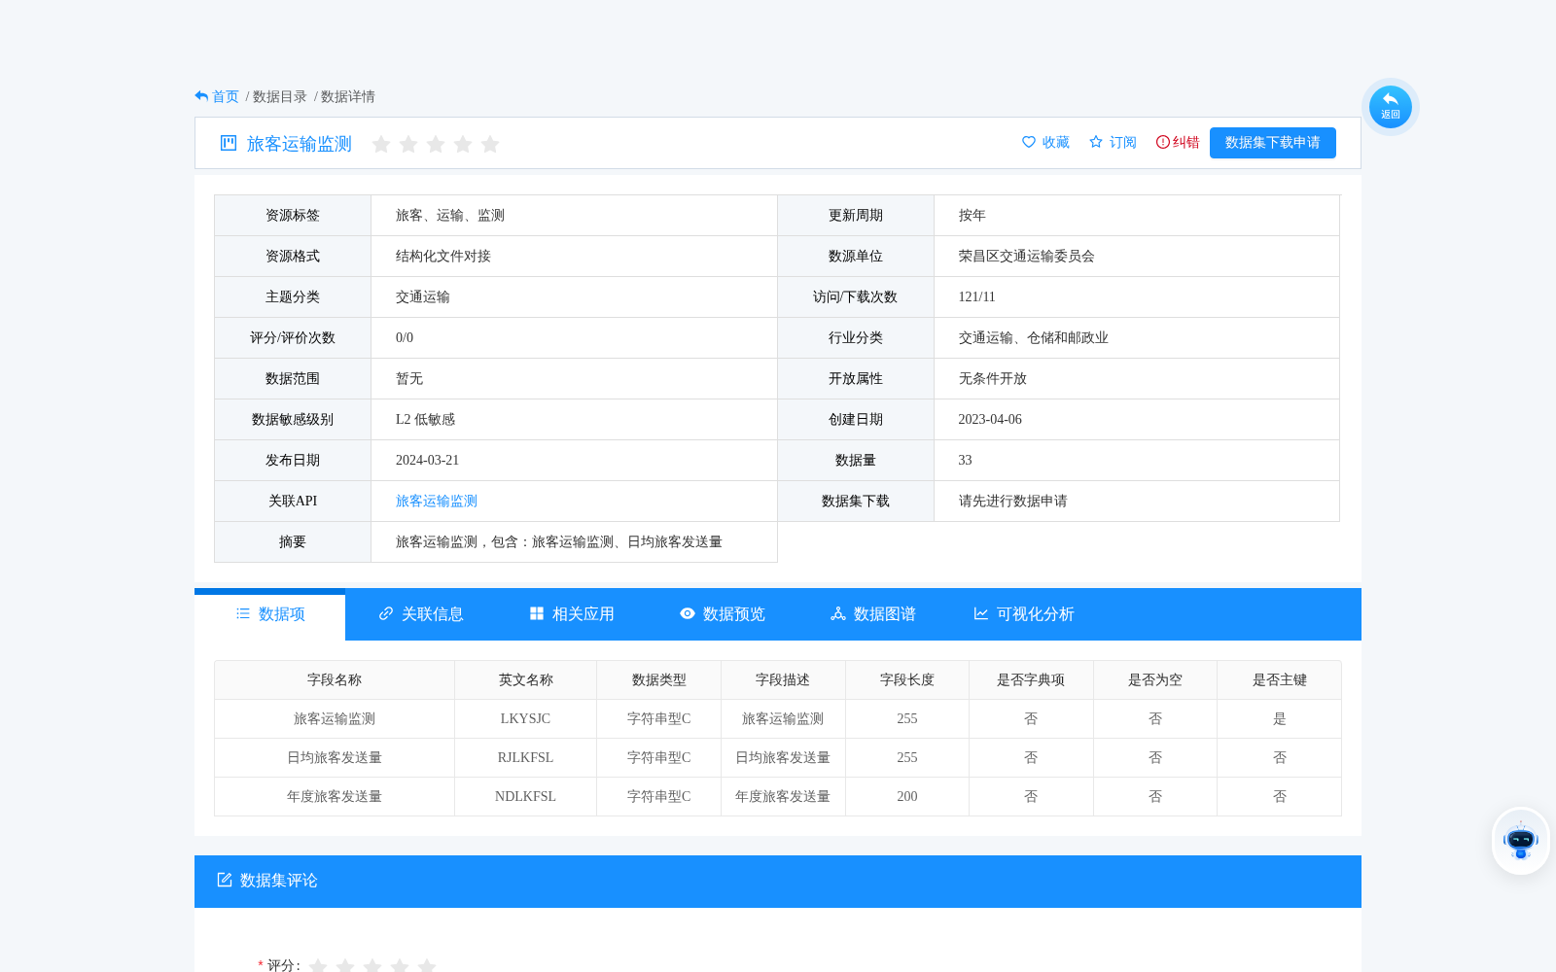Click the eye icon on 数据预览 tab
The width and height of the screenshot is (1556, 972).
(x=688, y=613)
